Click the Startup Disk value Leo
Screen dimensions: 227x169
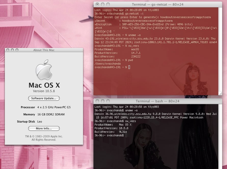pyautogui.click(x=39, y=122)
